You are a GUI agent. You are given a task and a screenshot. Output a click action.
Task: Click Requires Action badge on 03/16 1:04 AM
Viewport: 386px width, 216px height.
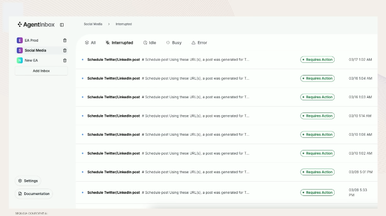point(317,78)
